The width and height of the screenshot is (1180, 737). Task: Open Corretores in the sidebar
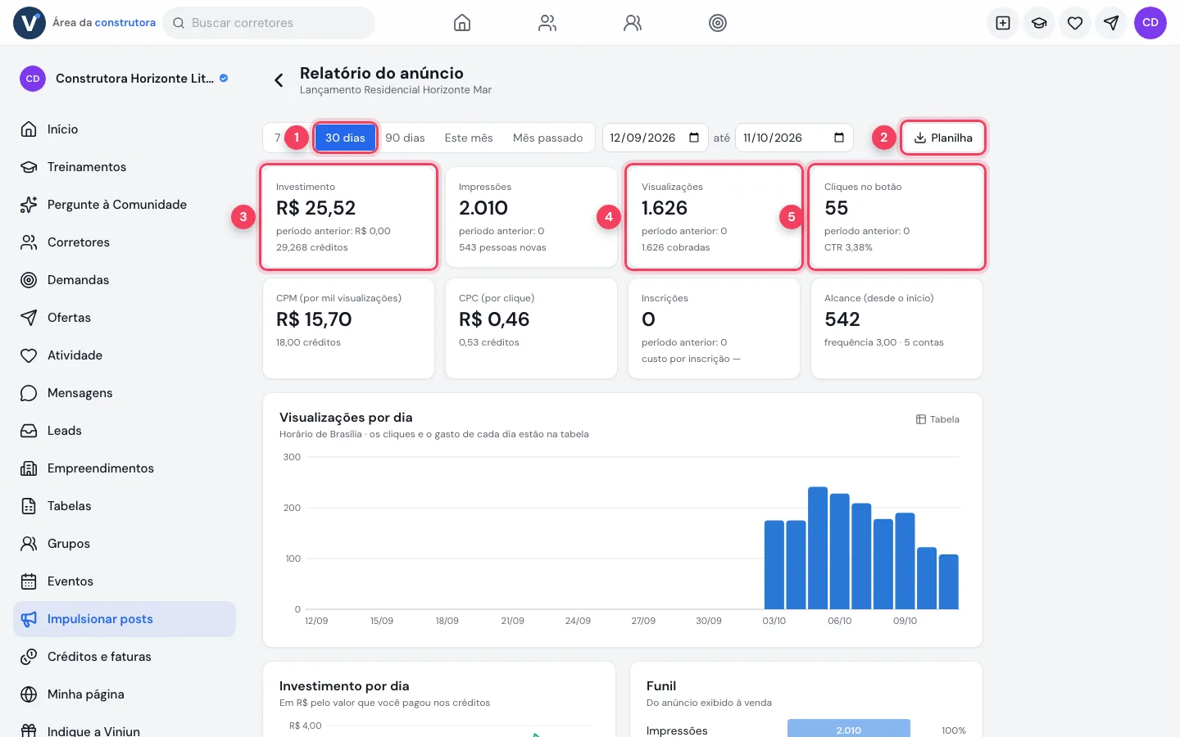pyautogui.click(x=125, y=242)
